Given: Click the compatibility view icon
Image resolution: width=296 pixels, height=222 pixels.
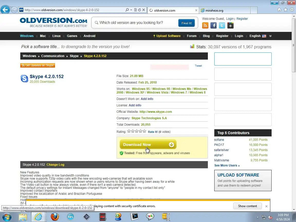Looking at the screenshot, I should [x=135, y=10].
